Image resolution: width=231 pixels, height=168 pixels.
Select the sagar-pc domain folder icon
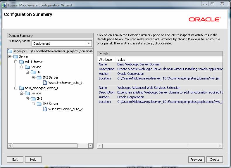click(10, 51)
